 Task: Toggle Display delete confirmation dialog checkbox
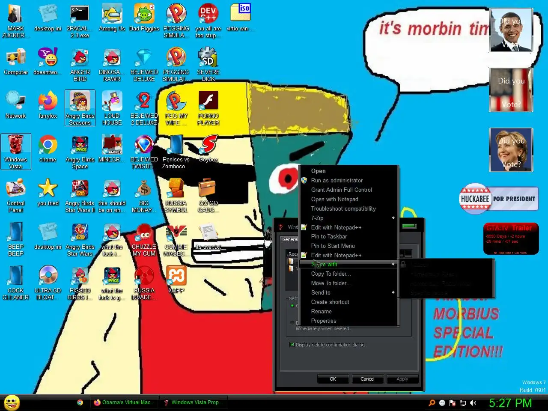click(x=292, y=344)
